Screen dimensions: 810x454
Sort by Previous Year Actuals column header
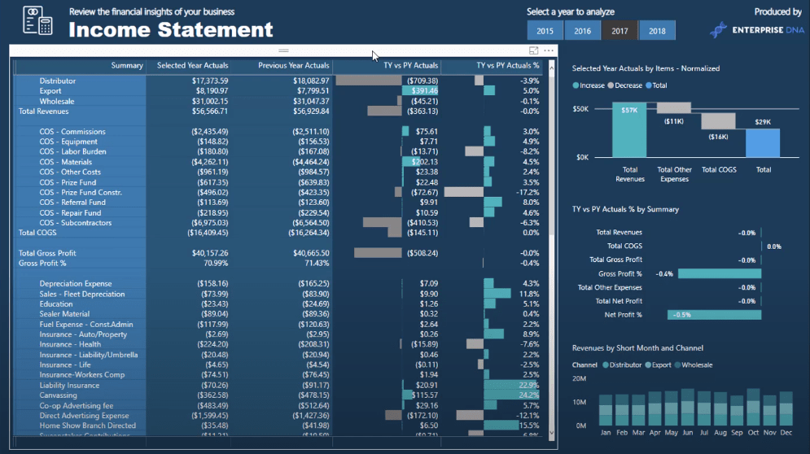293,66
